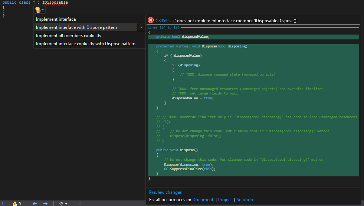364x206 pixels.
Task: Fix all occurrences in Solution
Action: pyautogui.click(x=245, y=200)
